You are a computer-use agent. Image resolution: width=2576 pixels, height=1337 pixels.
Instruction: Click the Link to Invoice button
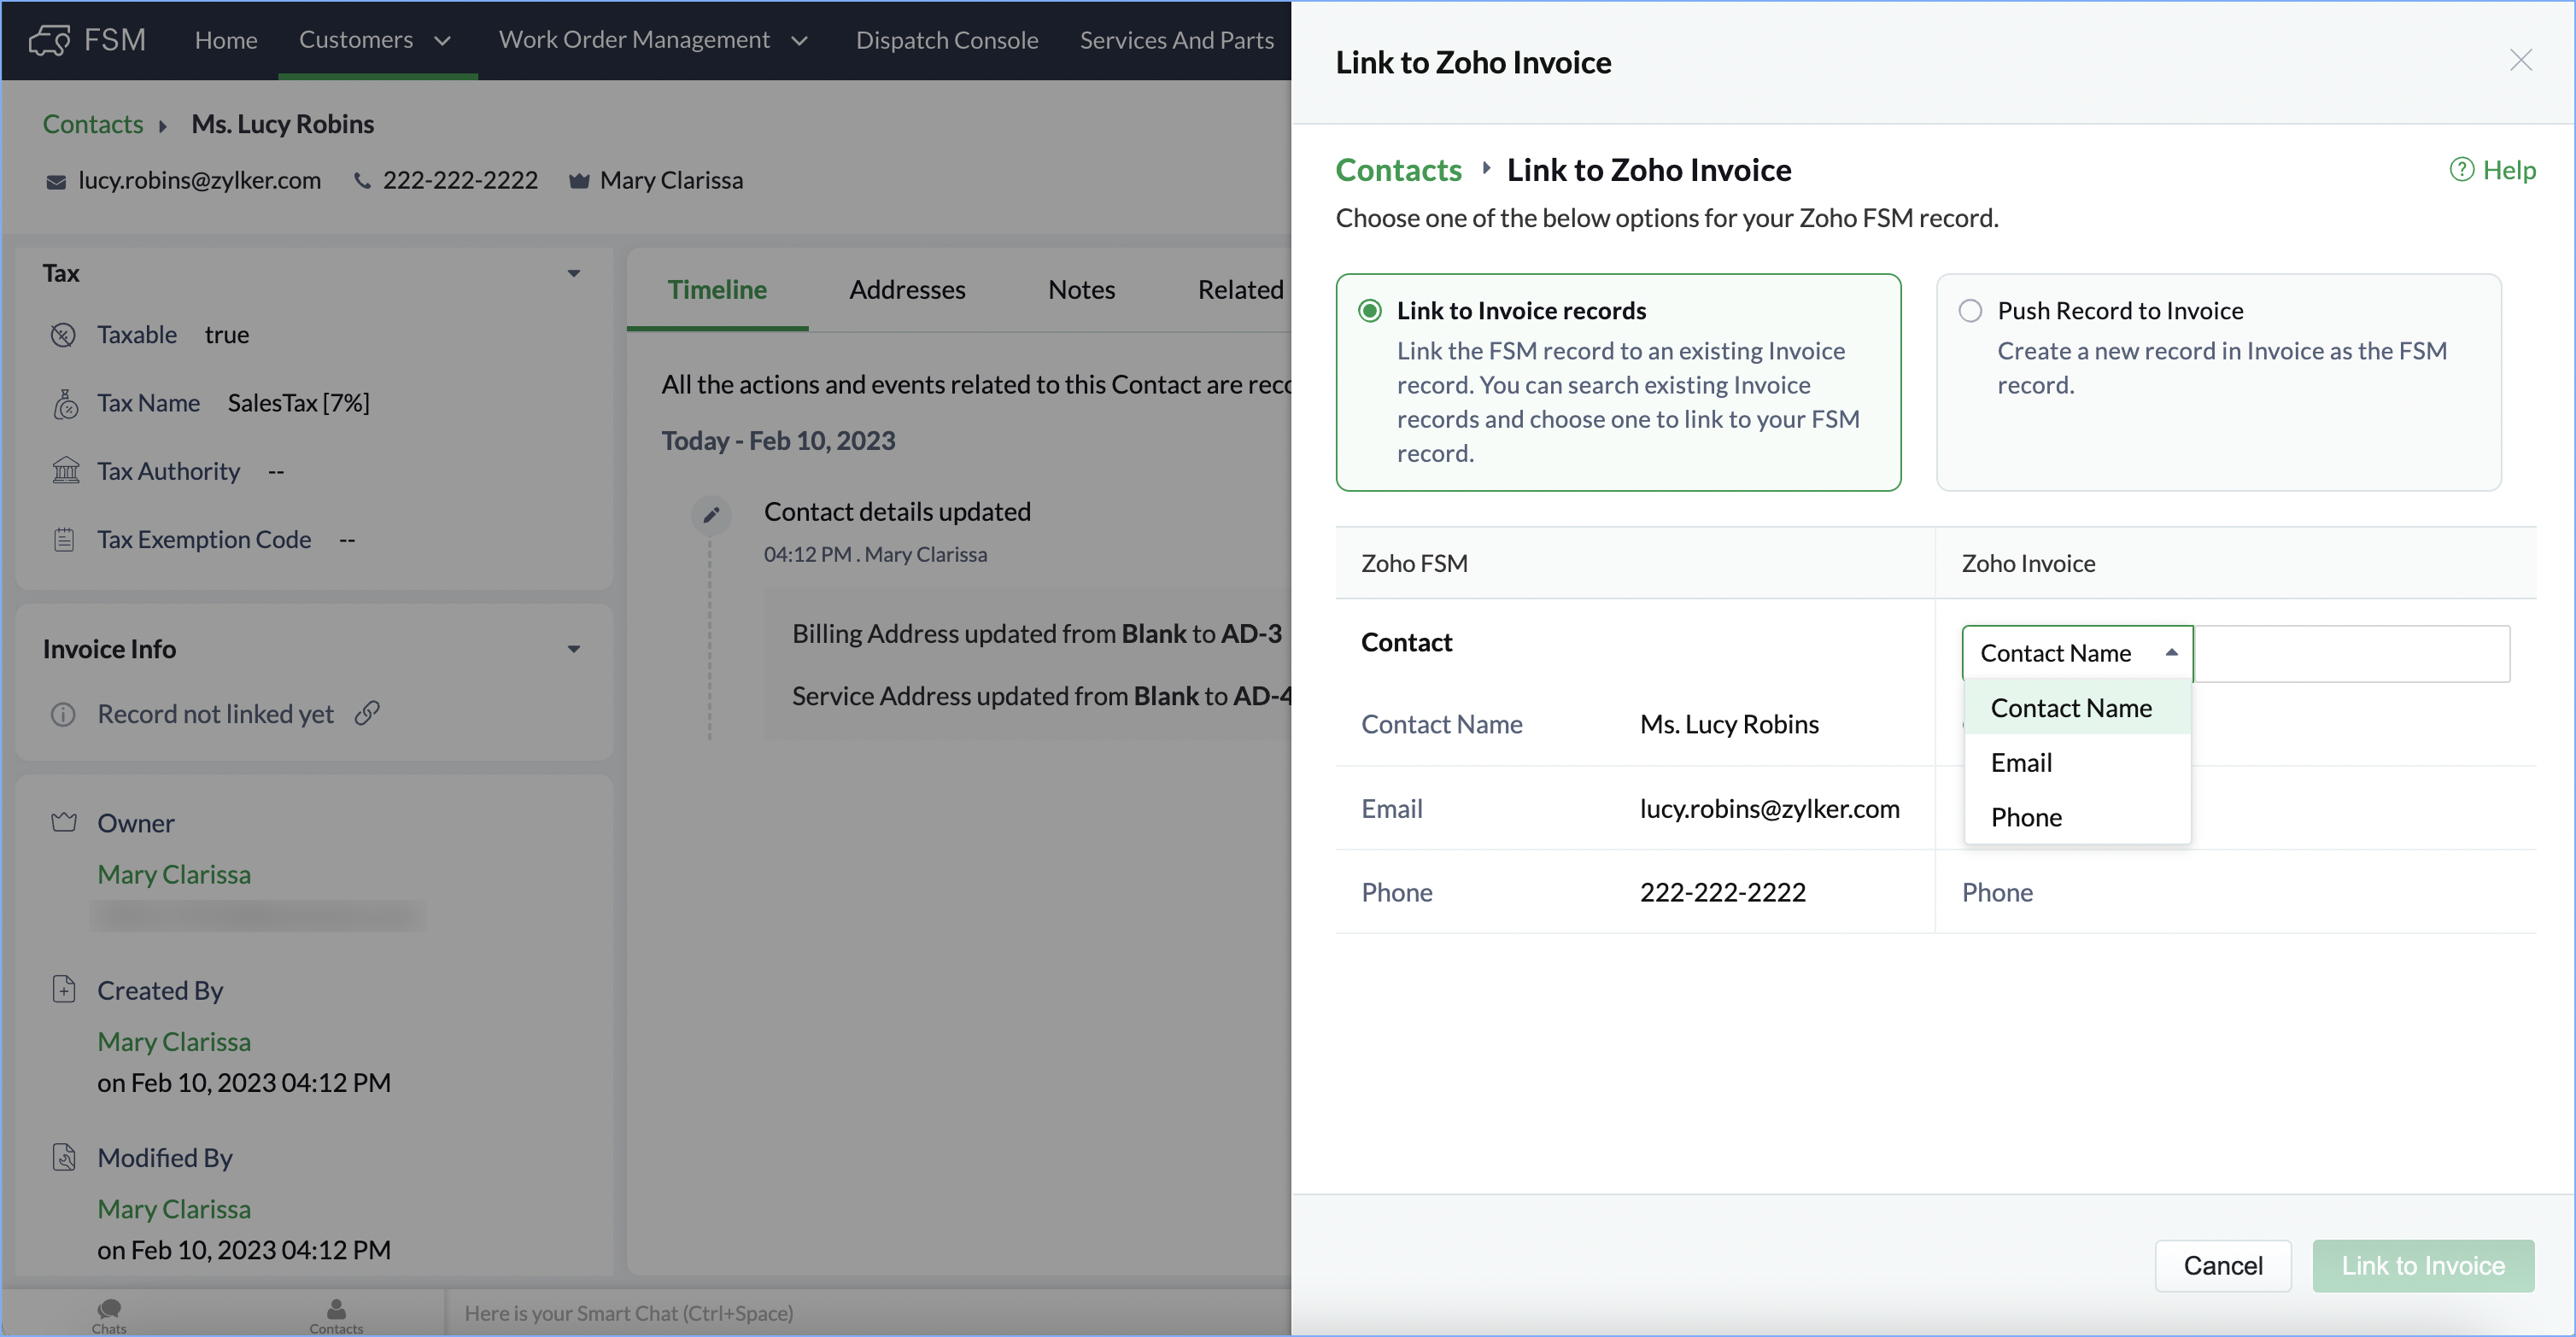(x=2422, y=1265)
